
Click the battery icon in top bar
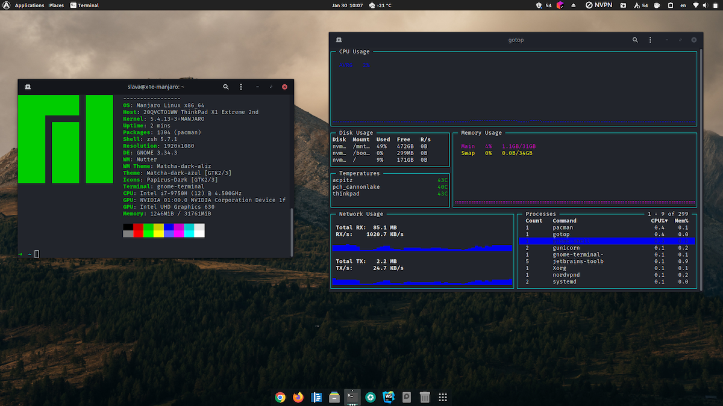tap(715, 5)
